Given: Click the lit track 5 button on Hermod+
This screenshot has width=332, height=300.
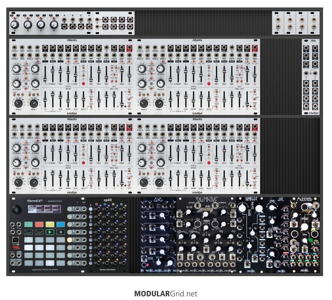Looking at the screenshot, I should click(x=70, y=240).
